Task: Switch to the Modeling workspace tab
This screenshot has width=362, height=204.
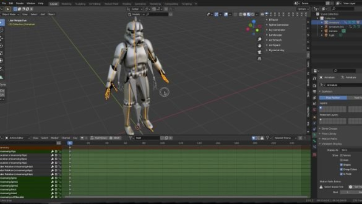Action: 67,4
